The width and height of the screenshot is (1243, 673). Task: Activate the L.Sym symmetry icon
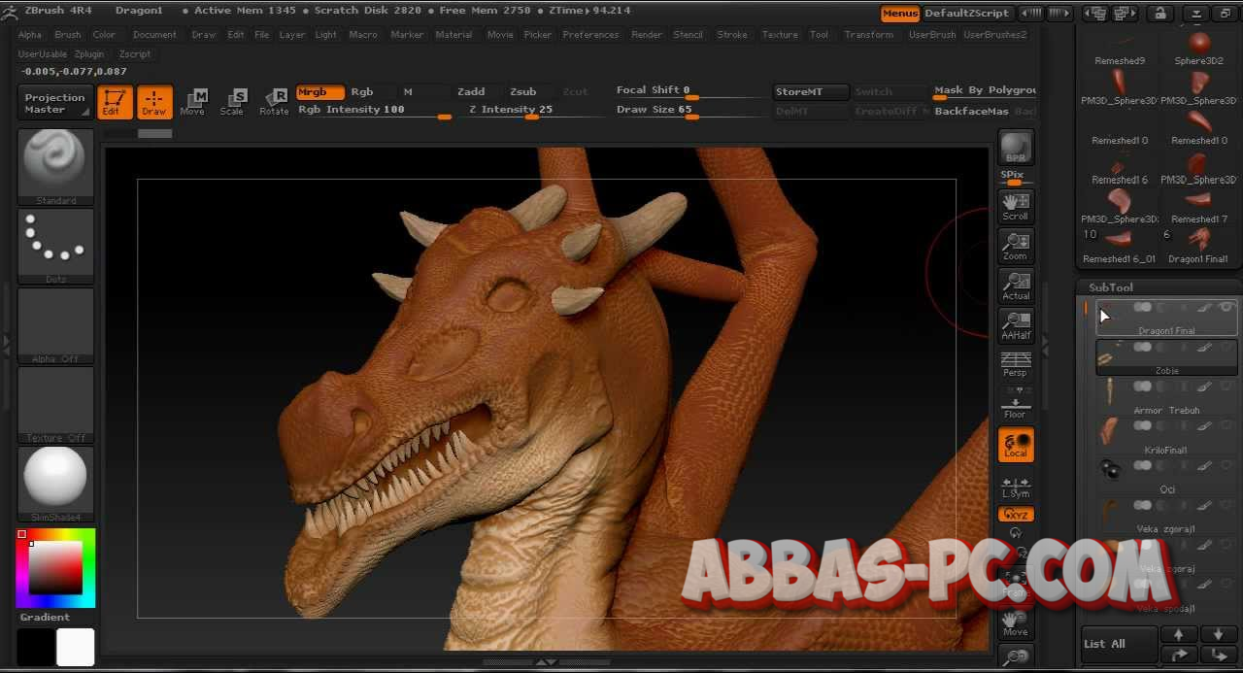1015,484
